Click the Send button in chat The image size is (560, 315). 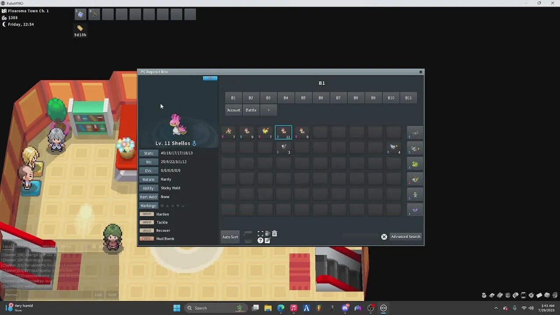[112, 295]
